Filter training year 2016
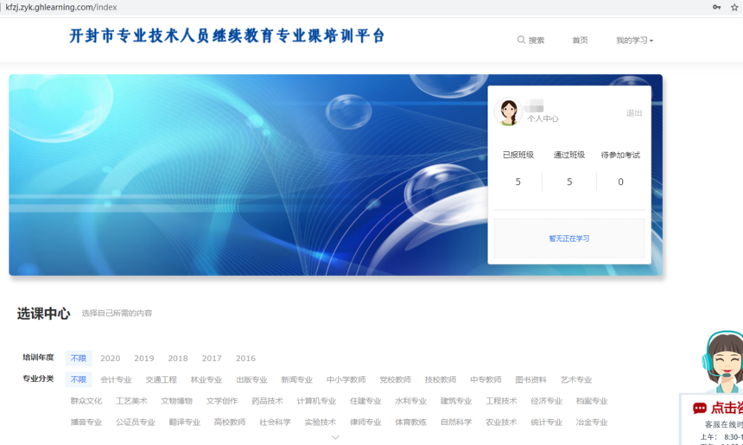This screenshot has height=445, width=743. click(x=245, y=359)
